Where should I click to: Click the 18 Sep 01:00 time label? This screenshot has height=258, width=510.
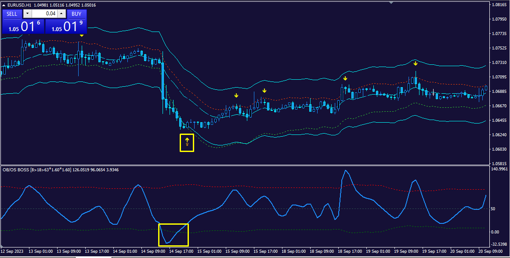[x=293, y=251]
